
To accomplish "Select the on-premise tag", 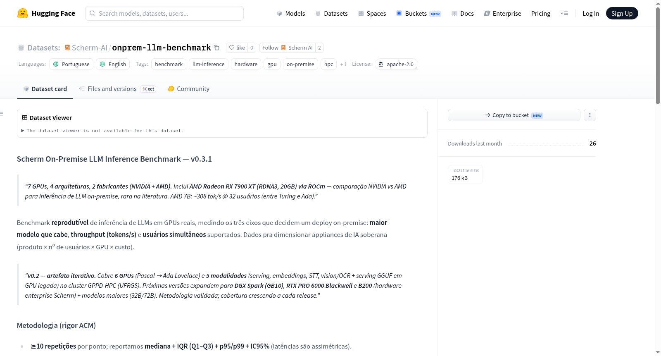I will [300, 64].
